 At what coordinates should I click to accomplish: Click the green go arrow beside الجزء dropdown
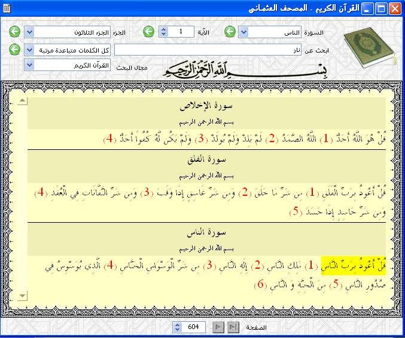point(14,32)
